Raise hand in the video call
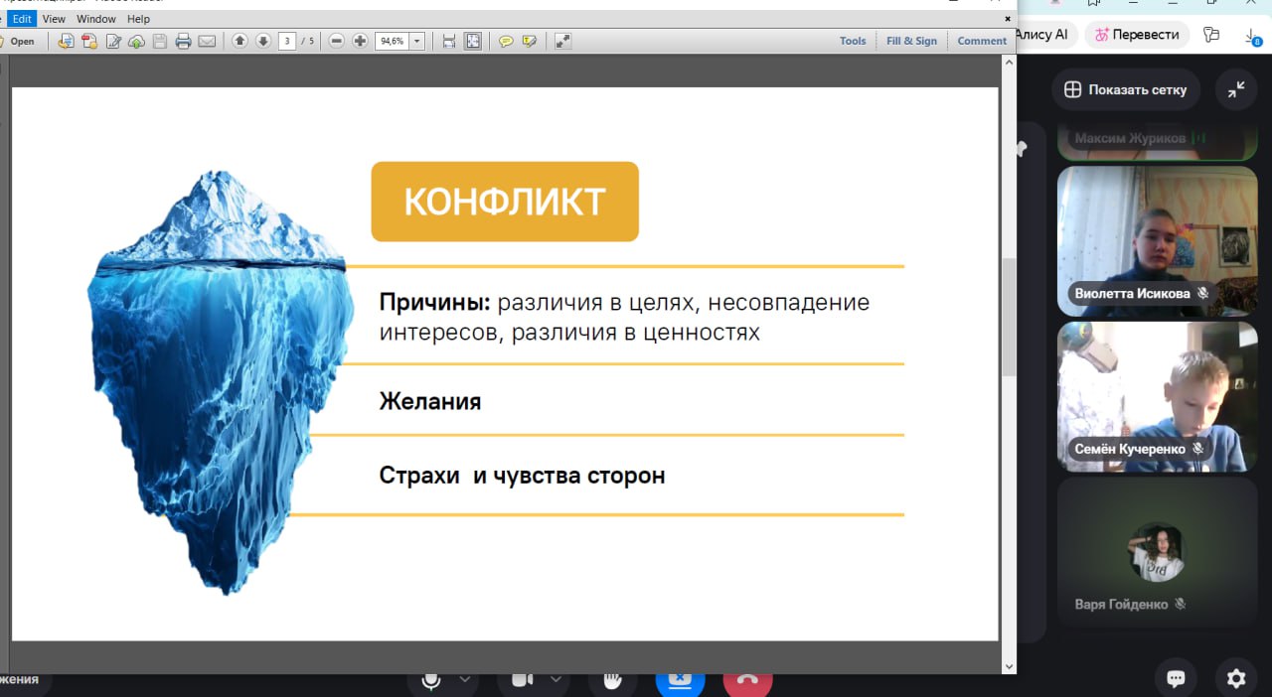The width and height of the screenshot is (1272, 697). coord(613,680)
